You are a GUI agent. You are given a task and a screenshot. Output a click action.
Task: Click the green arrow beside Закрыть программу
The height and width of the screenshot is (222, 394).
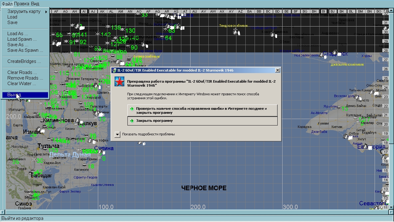132,121
